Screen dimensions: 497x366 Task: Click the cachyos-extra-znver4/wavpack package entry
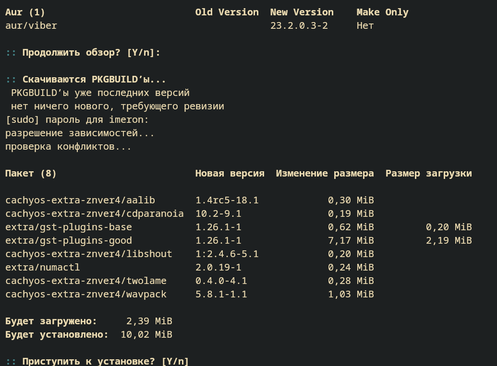click(86, 295)
